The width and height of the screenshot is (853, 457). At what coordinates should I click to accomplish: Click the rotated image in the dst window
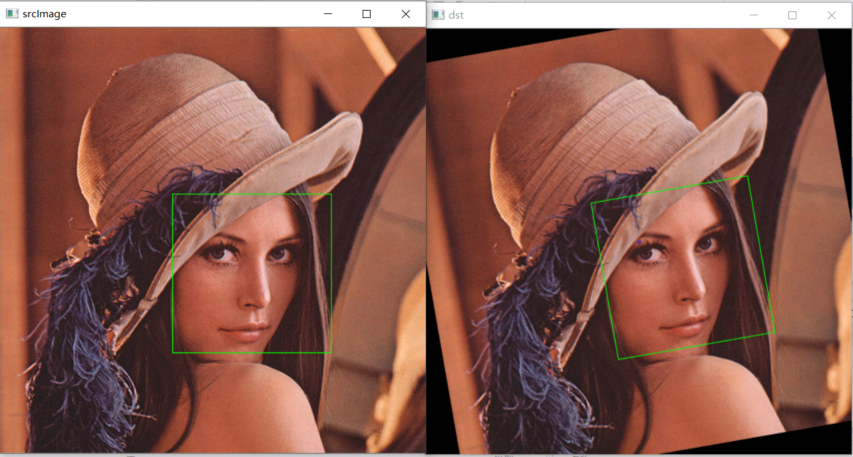(639, 241)
